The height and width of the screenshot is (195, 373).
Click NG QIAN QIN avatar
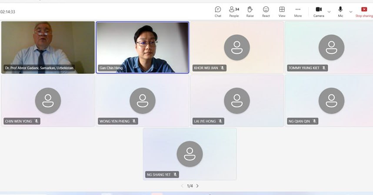[x=331, y=101]
